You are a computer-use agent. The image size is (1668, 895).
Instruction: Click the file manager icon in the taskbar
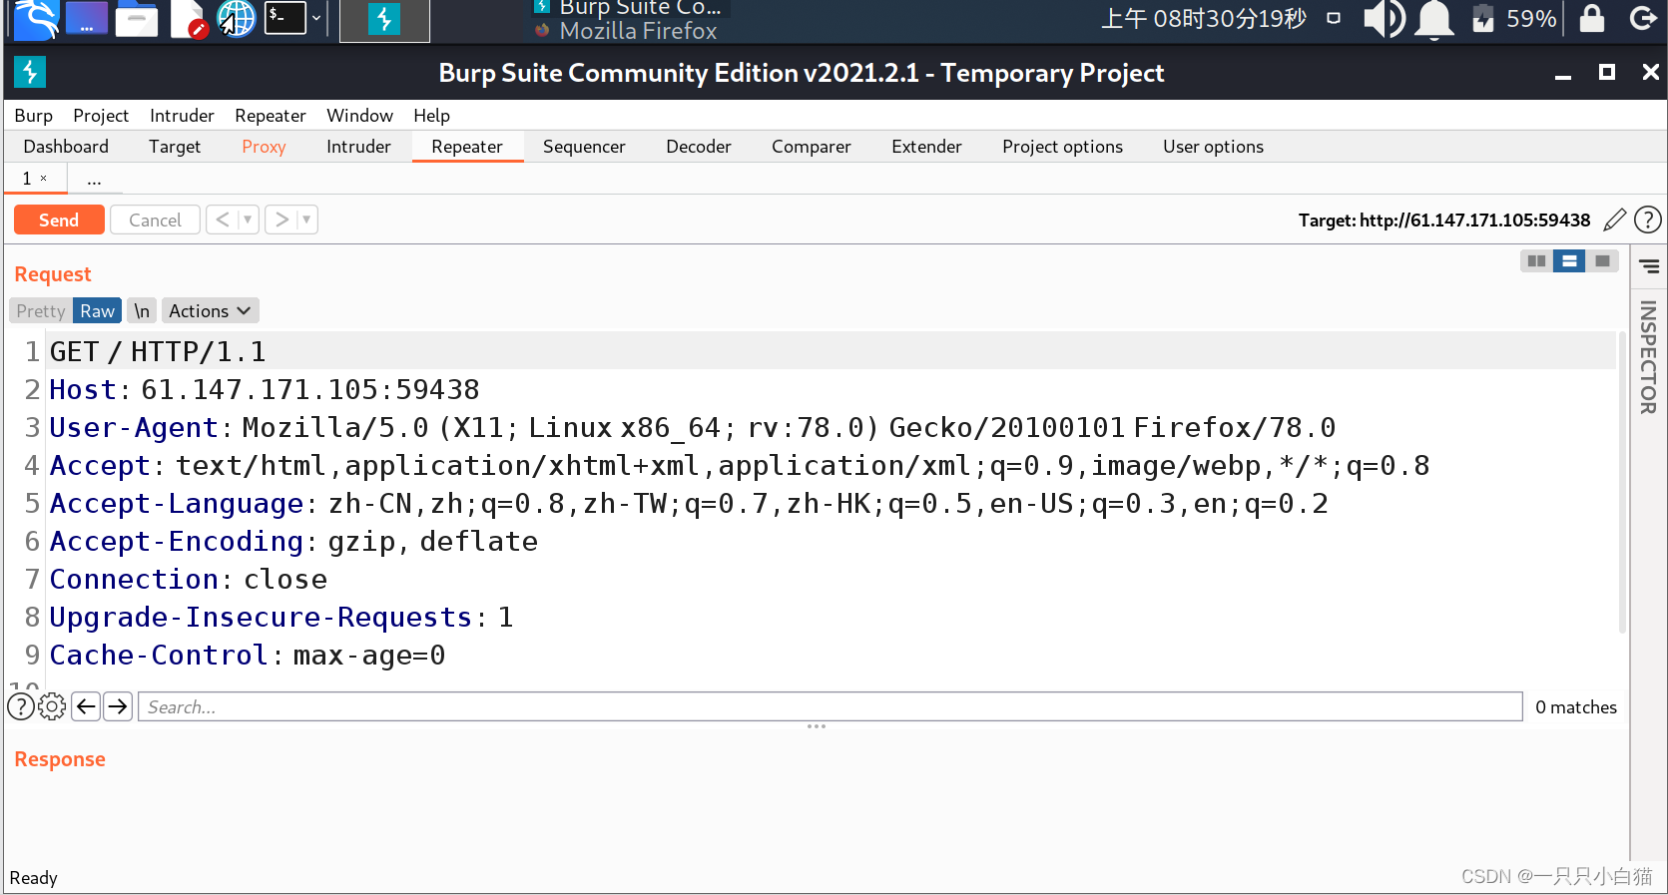click(137, 19)
